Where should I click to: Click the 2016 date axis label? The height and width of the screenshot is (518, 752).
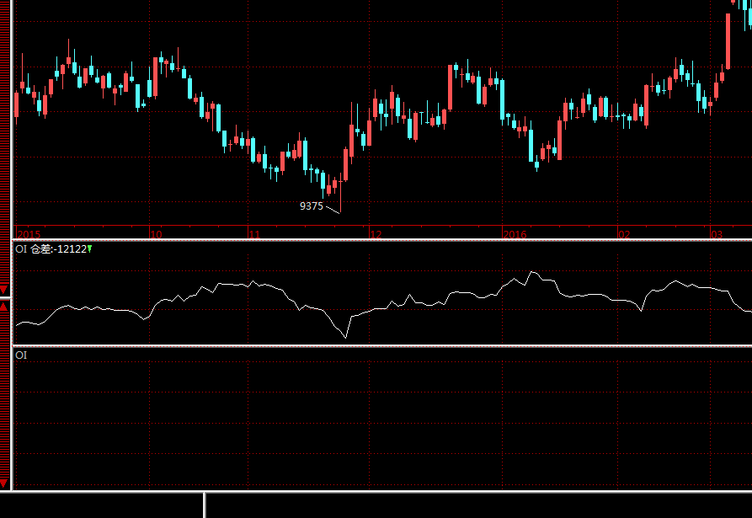coord(515,234)
